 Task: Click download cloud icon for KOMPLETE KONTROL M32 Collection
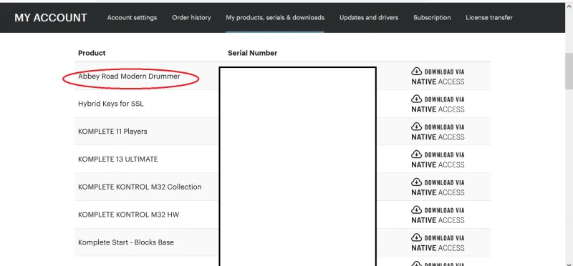click(417, 182)
